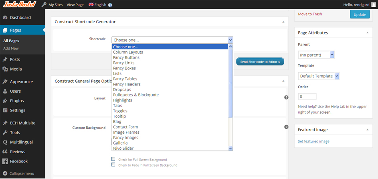
Task: Open Media via its sidebar icon
Action: [x=5, y=69]
